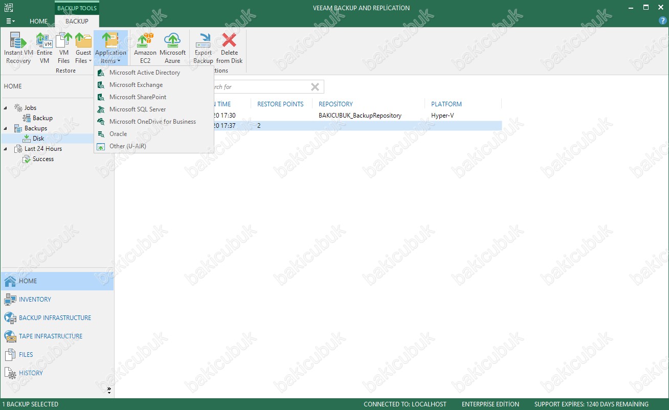Click the Oracle menu item icon

(x=101, y=134)
